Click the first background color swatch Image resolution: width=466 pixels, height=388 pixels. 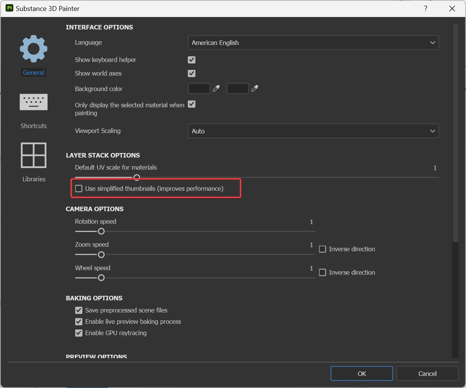[199, 88]
